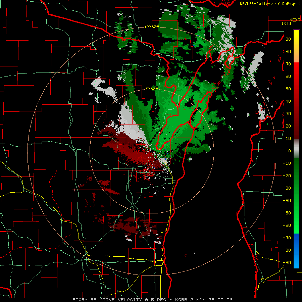Click the "20" value on the velocity scale
Viewport: 302px width, 302px height.
[288, 126]
